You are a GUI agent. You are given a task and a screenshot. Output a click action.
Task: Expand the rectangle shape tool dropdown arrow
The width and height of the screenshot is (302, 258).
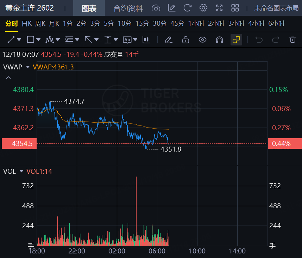coord(38,40)
